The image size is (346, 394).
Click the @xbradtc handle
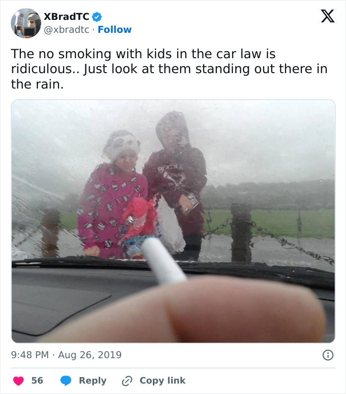tap(67, 30)
